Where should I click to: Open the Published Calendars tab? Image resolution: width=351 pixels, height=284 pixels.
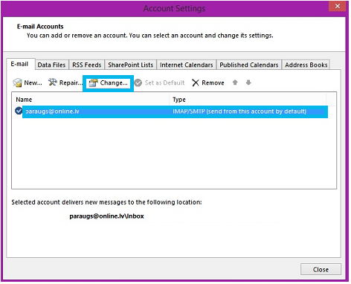pos(249,65)
